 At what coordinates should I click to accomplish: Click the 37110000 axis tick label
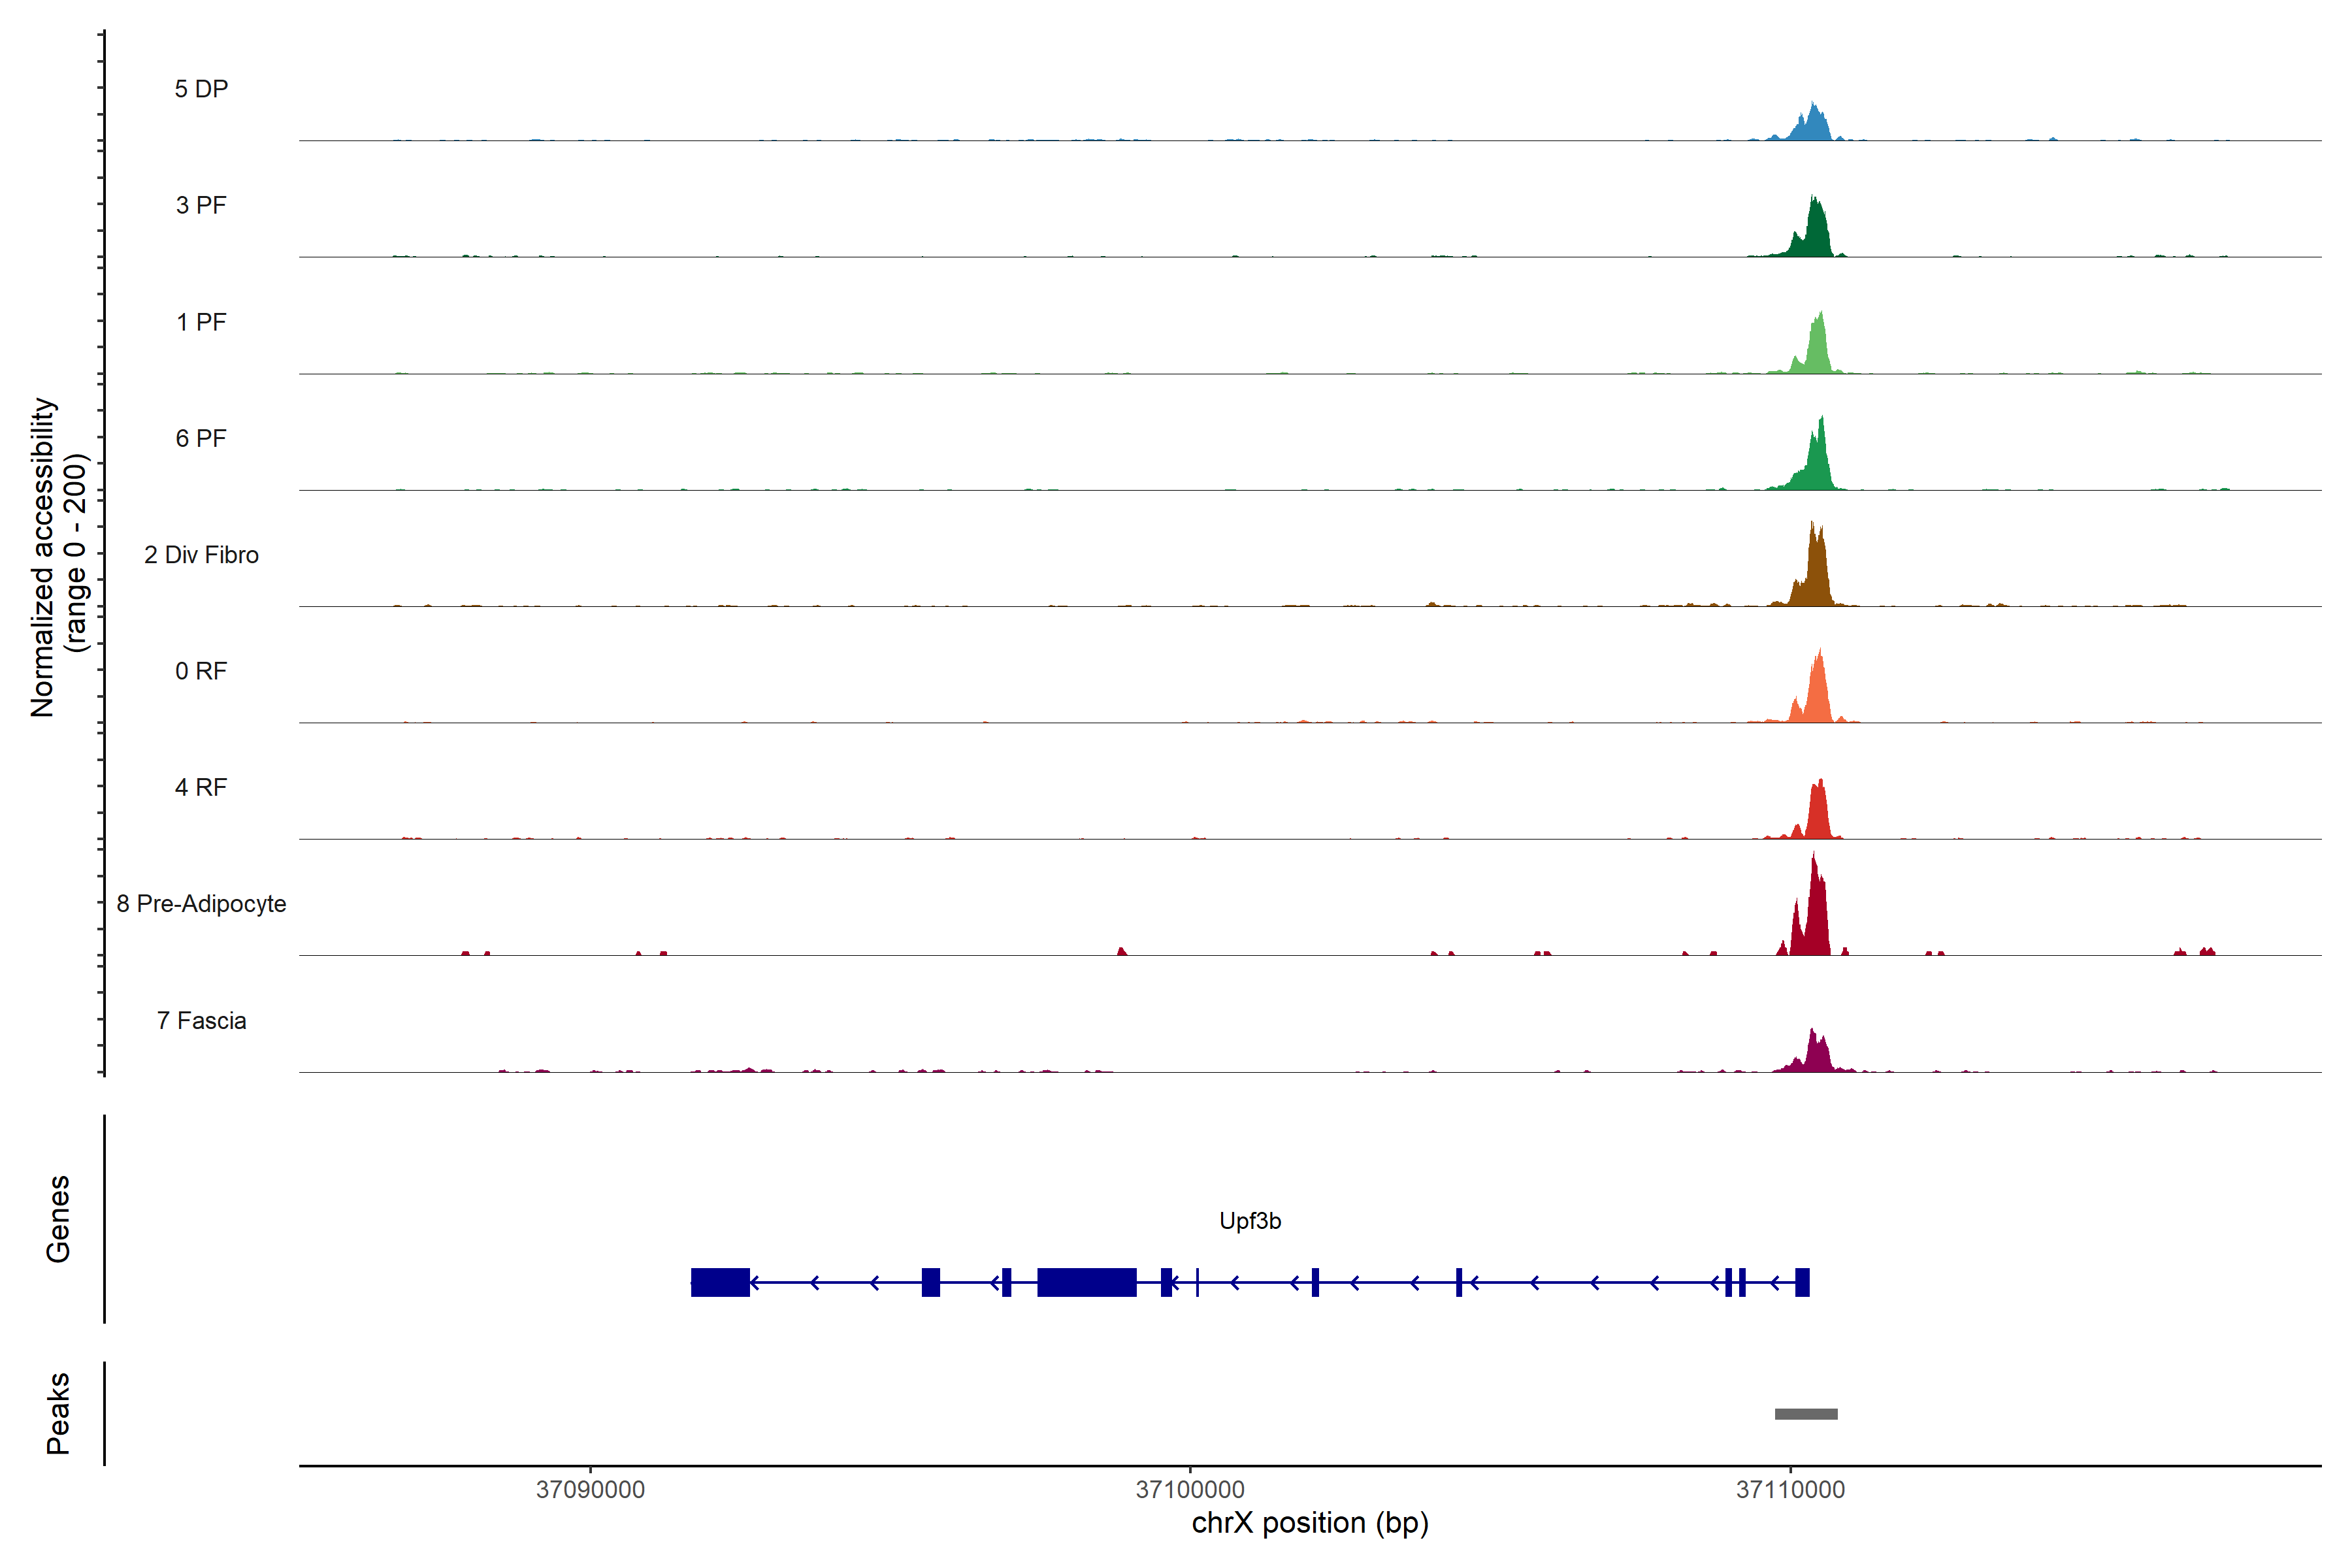tap(1790, 1489)
